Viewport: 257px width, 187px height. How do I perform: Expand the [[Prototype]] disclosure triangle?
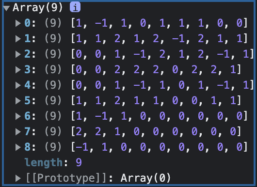(18, 178)
